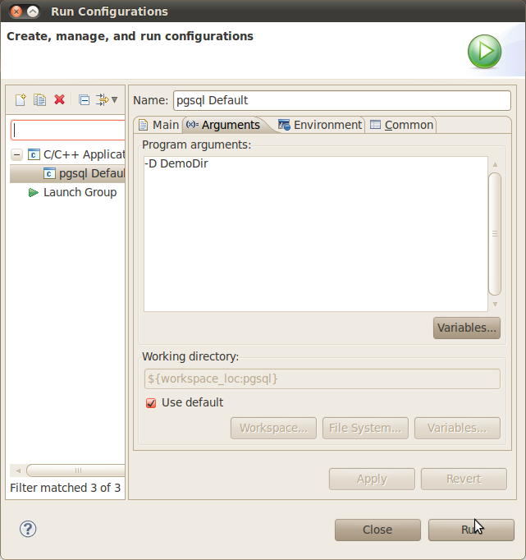Click the help question mark icon
Viewport: 526px width, 560px height.
[x=28, y=529]
